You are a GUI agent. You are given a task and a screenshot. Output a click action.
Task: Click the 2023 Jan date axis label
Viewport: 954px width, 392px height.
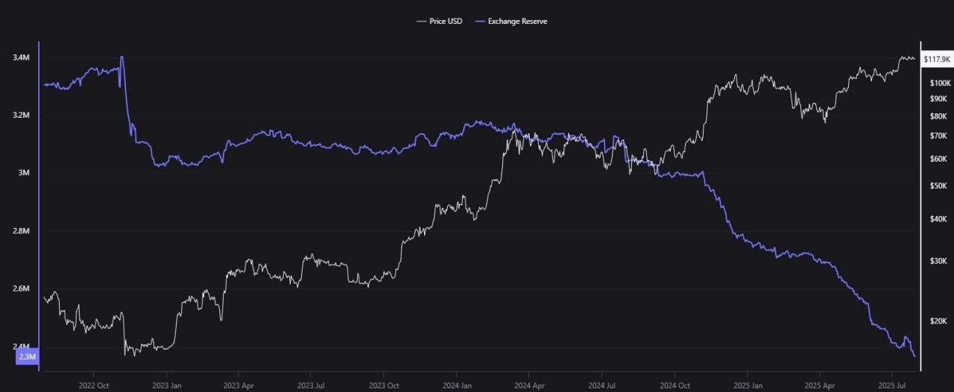pos(166,385)
